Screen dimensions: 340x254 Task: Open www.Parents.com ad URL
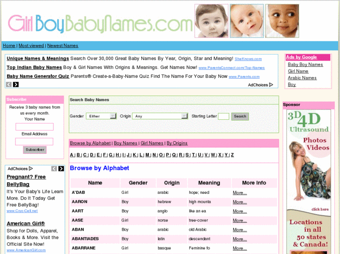(x=244, y=76)
